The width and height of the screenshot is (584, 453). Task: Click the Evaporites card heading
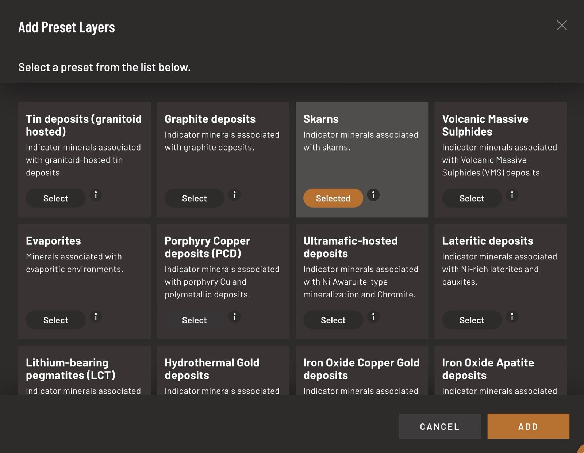(53, 241)
